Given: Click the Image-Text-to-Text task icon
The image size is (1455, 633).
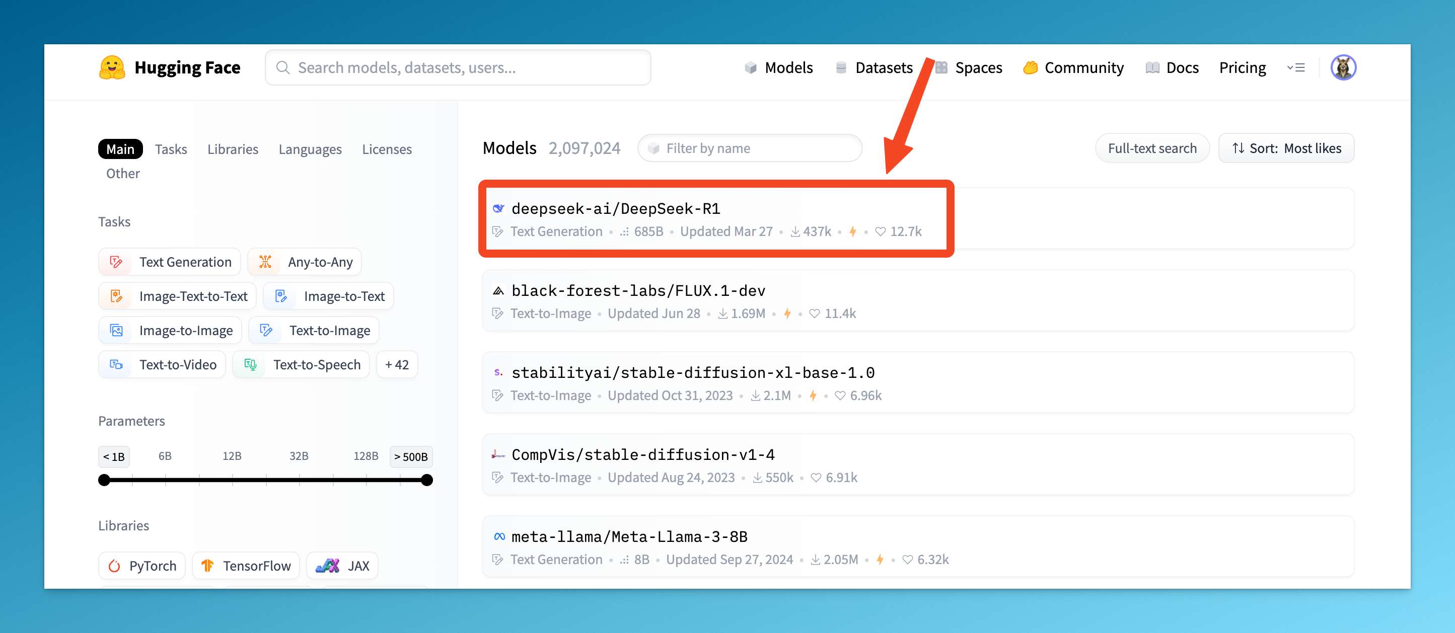Looking at the screenshot, I should tap(116, 296).
